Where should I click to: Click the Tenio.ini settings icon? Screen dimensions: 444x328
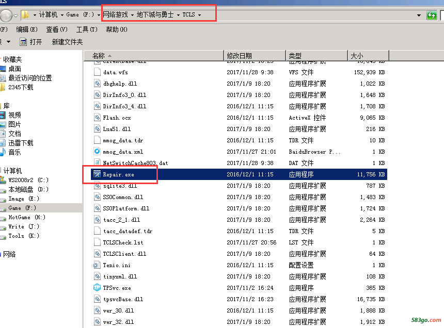point(97,265)
